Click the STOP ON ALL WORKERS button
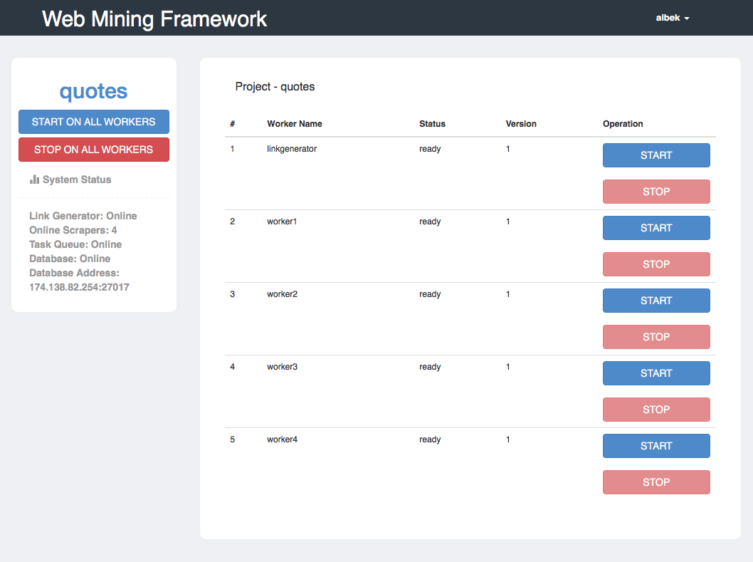This screenshot has height=562, width=753. click(94, 150)
